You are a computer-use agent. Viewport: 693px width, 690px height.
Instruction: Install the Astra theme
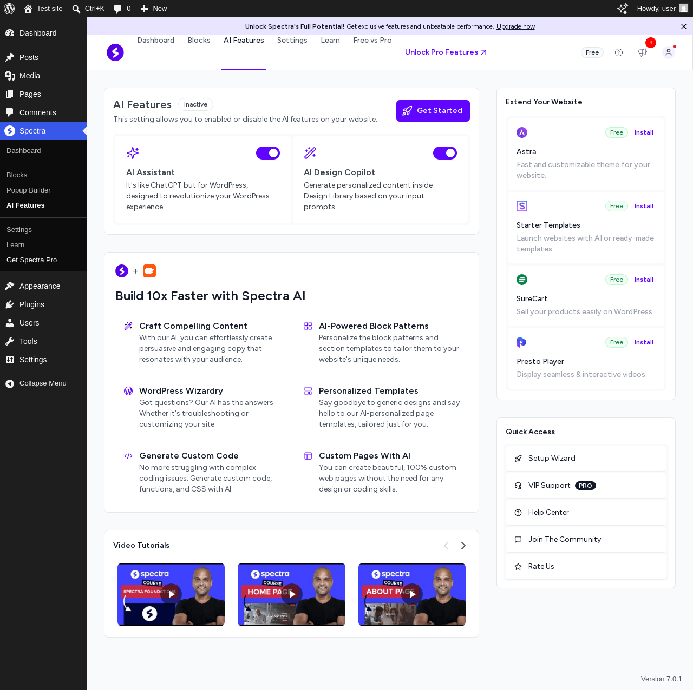click(644, 132)
